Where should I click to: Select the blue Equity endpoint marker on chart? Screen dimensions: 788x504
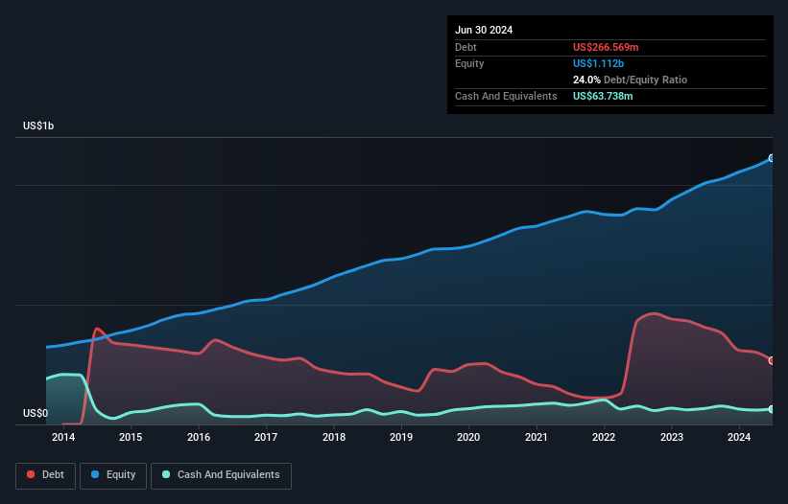[x=772, y=158]
